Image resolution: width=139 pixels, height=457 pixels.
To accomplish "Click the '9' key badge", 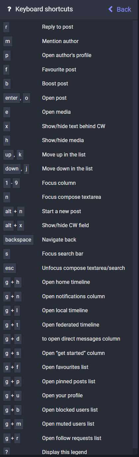I will click(x=16, y=183).
